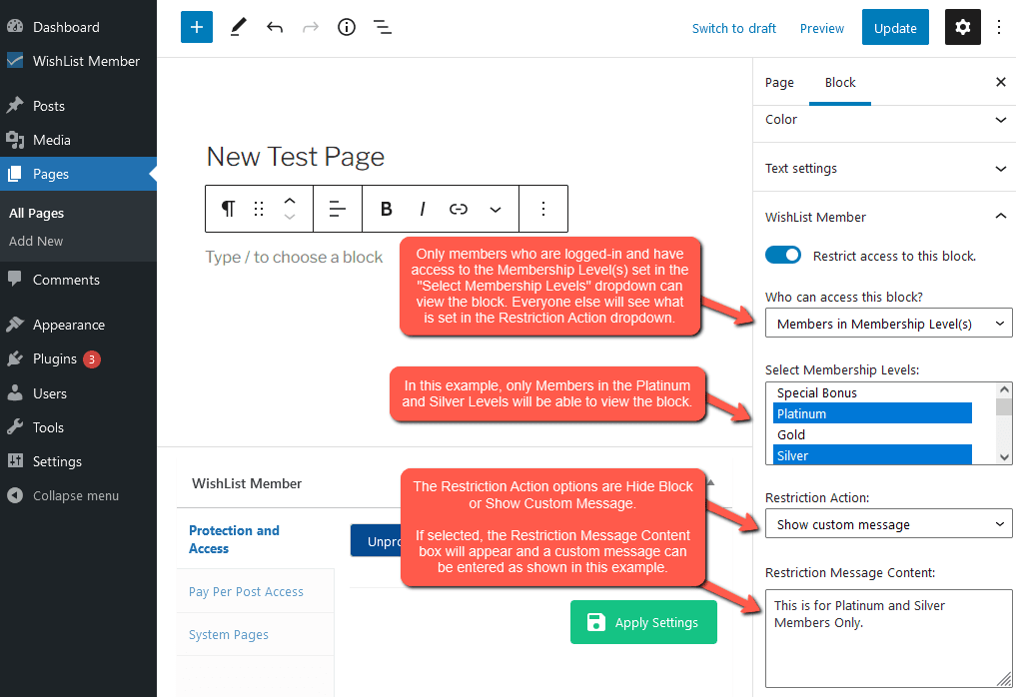
Task: Click the Preview link
Action: pyautogui.click(x=821, y=28)
